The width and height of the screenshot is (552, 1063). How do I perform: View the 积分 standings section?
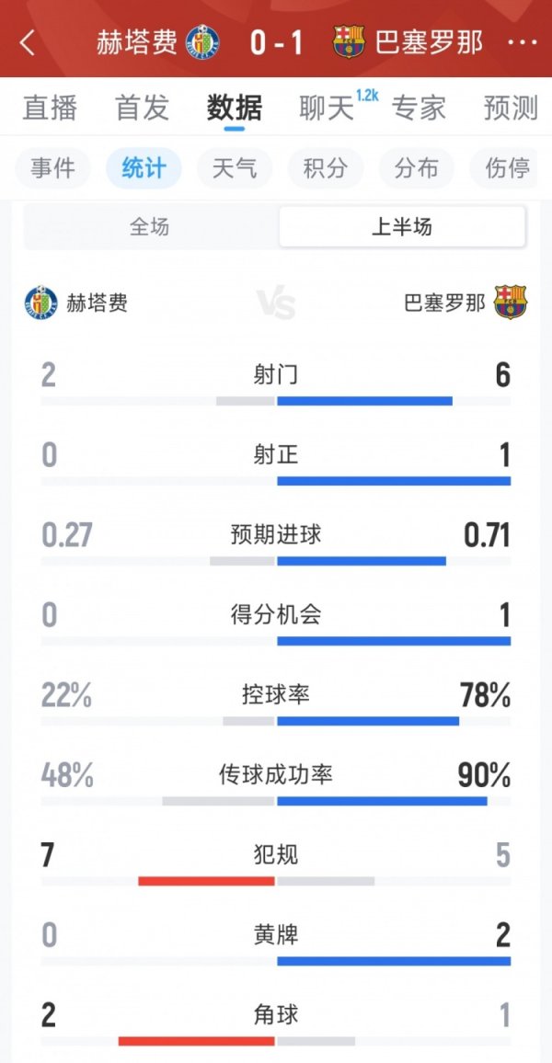[325, 169]
